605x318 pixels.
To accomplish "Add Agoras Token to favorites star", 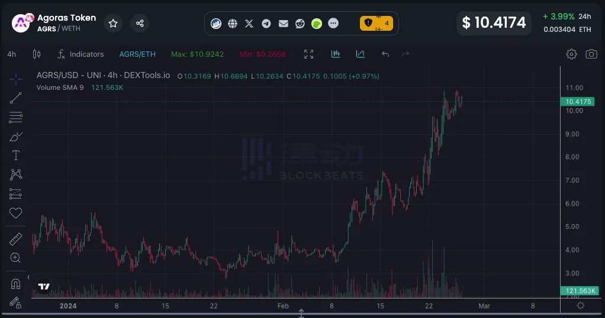I will click(113, 24).
